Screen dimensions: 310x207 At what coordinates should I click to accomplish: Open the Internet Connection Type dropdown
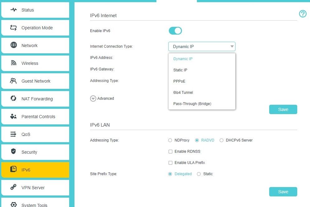(x=202, y=46)
